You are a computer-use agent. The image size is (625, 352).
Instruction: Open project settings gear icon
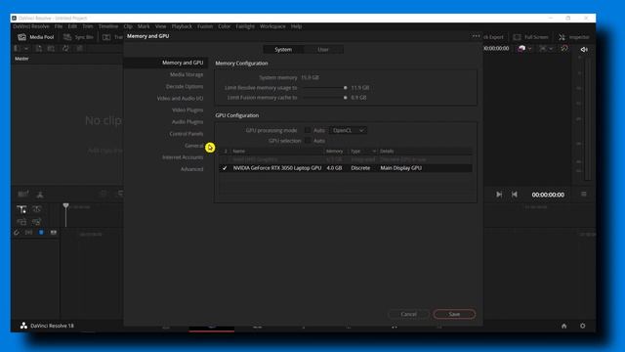tap(583, 326)
